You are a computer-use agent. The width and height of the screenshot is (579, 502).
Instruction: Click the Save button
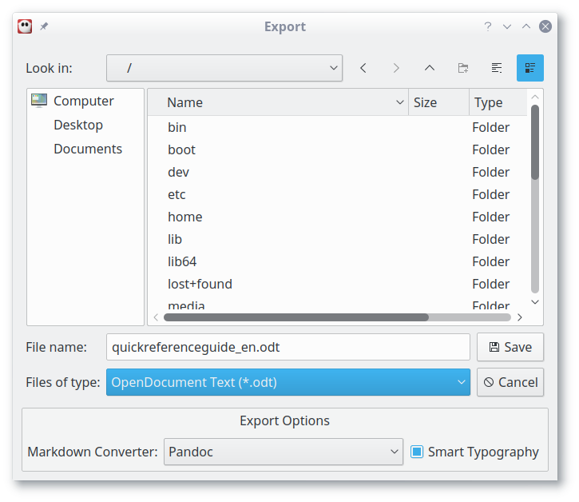tap(510, 347)
